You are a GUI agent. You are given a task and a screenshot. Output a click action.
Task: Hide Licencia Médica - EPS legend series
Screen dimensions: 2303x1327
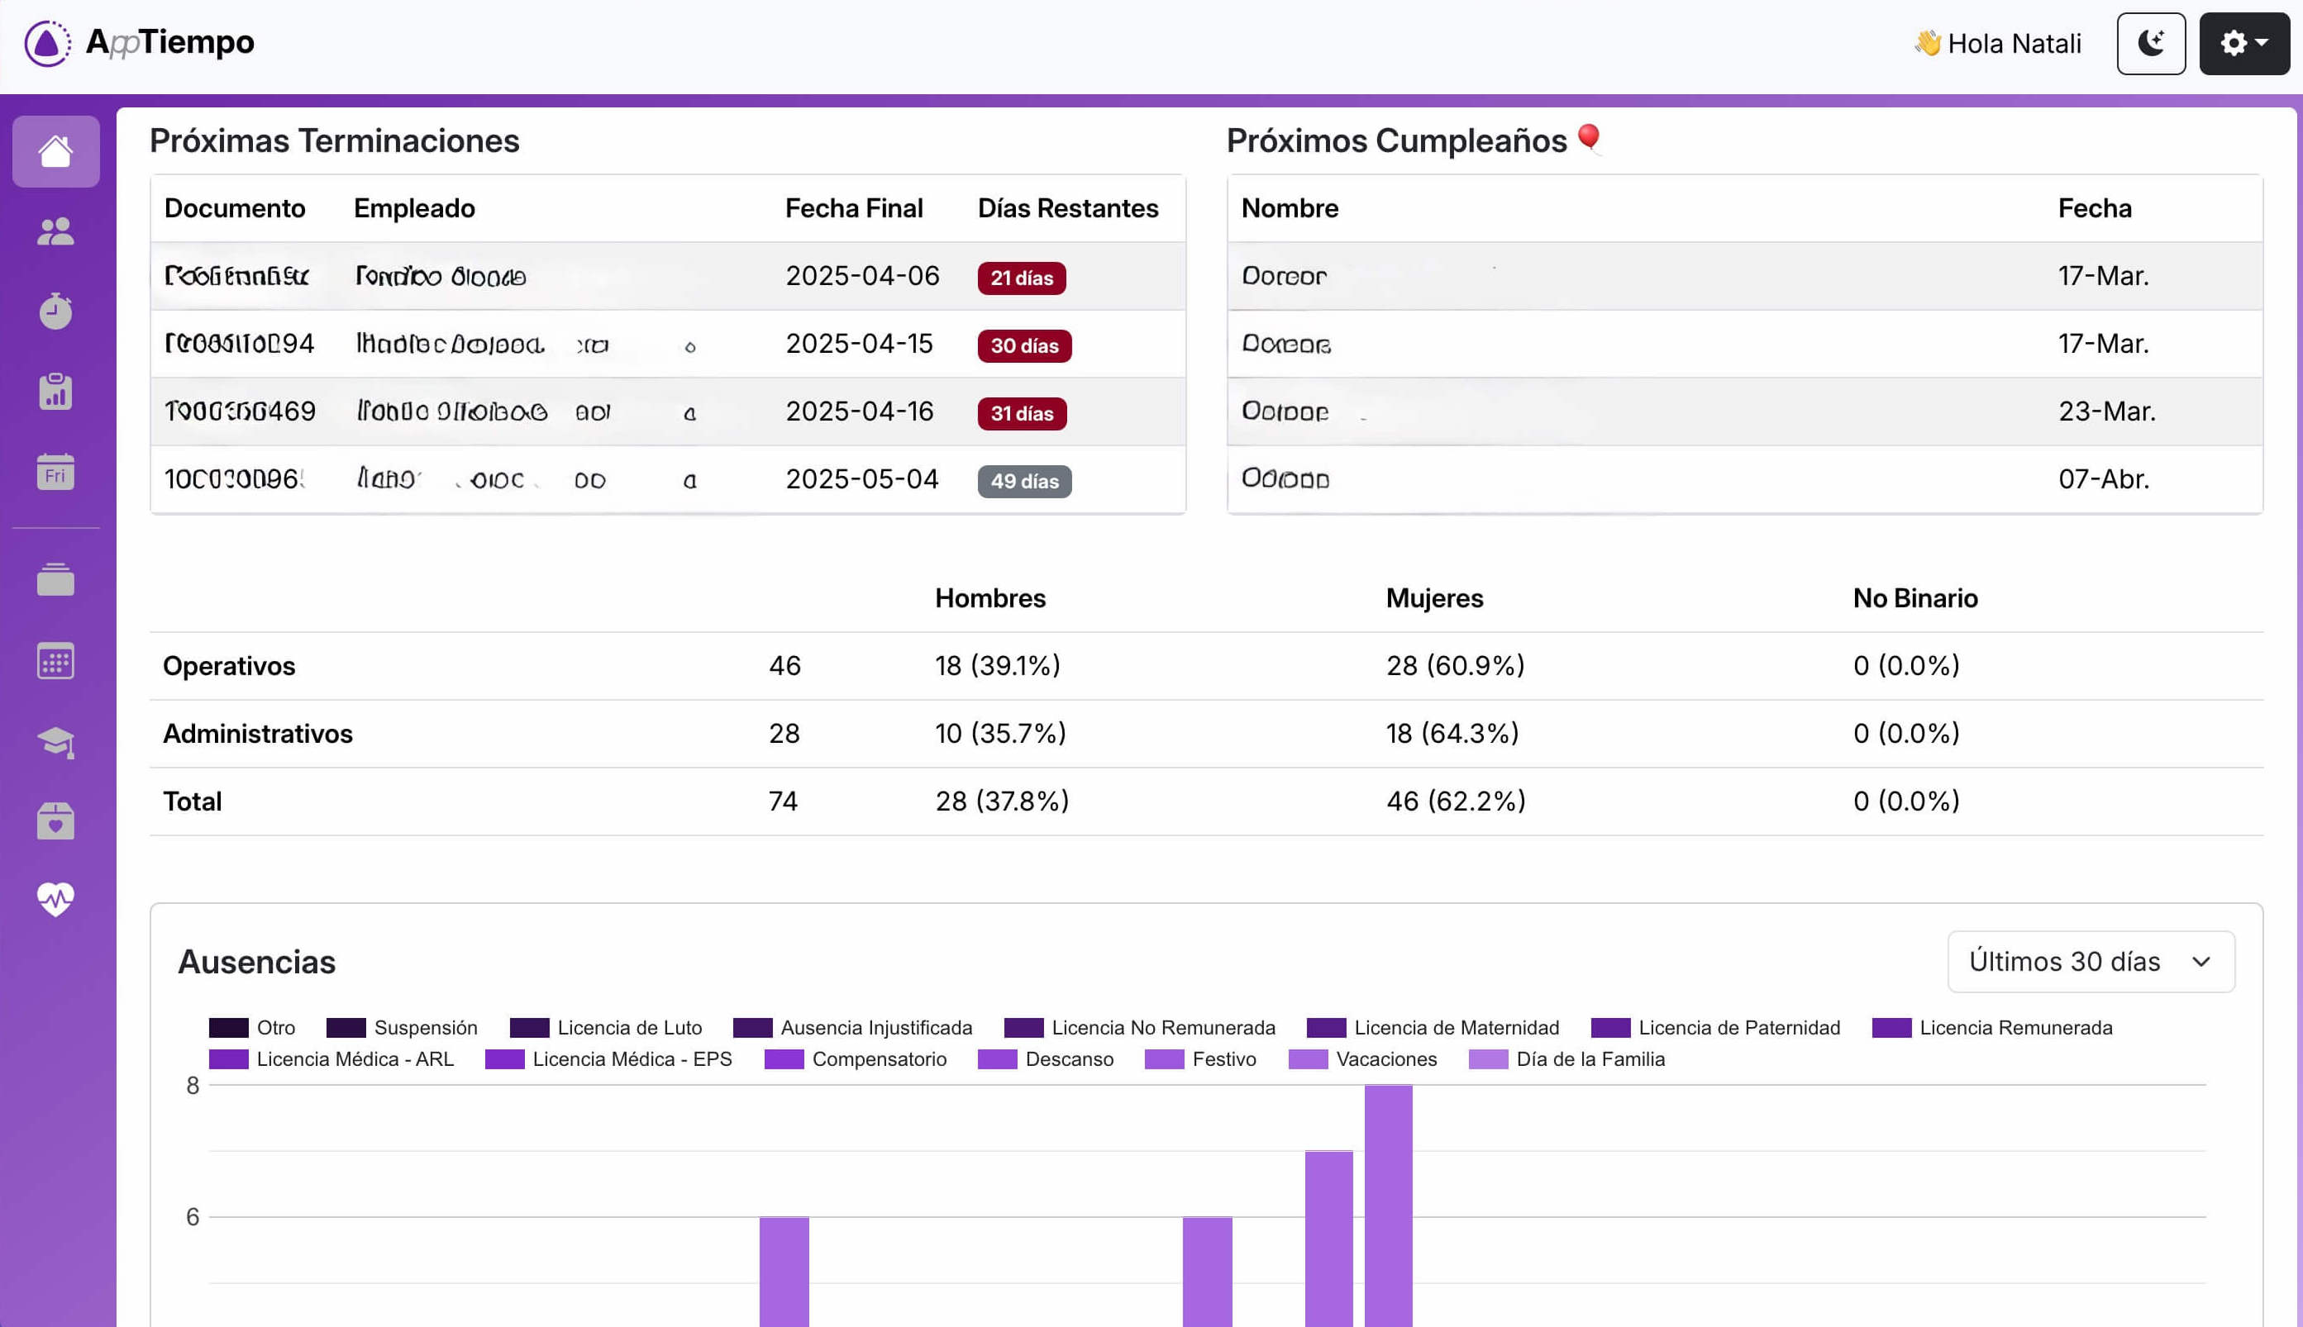click(631, 1059)
